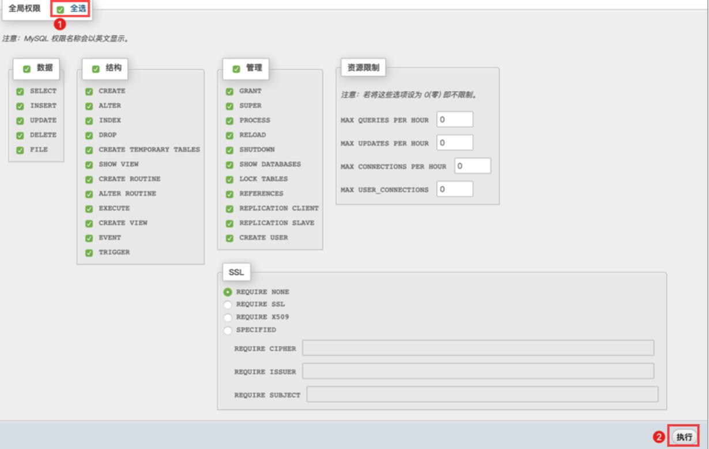Select the SPECIFIED SSL radio option
Screen dimensions: 709x449
coord(228,330)
